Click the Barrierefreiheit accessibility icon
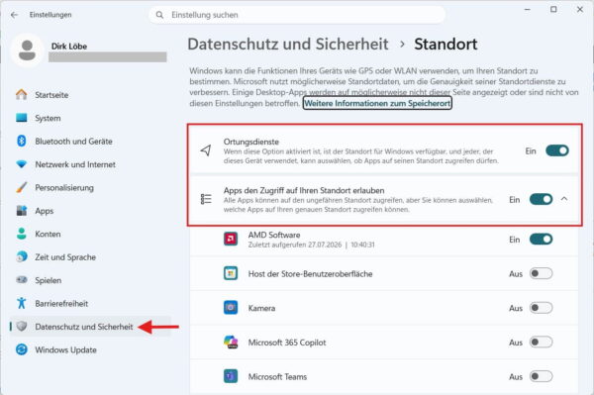The image size is (594, 395). pos(22,303)
